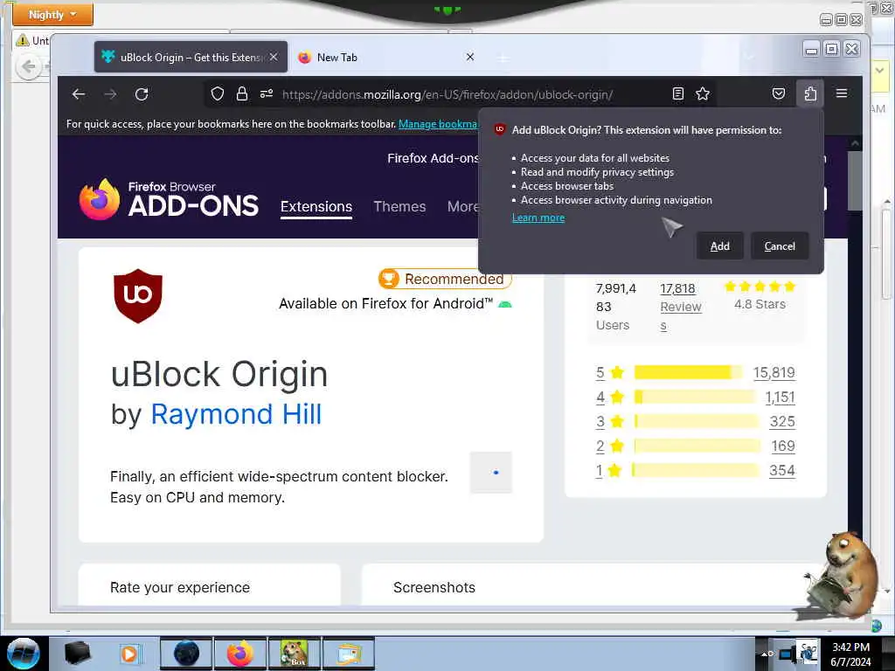Open Firefox hamburger application menu

pyautogui.click(x=842, y=93)
